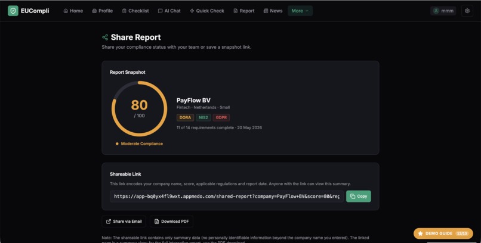This screenshot has height=243, width=481.
Task: Click the 'Fintech · Netherlands · Small' subtitle
Action: [203, 107]
